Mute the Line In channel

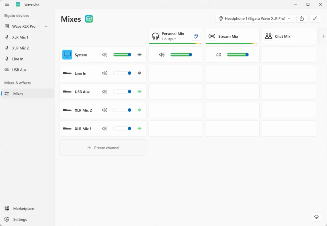pyautogui.click(x=105, y=73)
